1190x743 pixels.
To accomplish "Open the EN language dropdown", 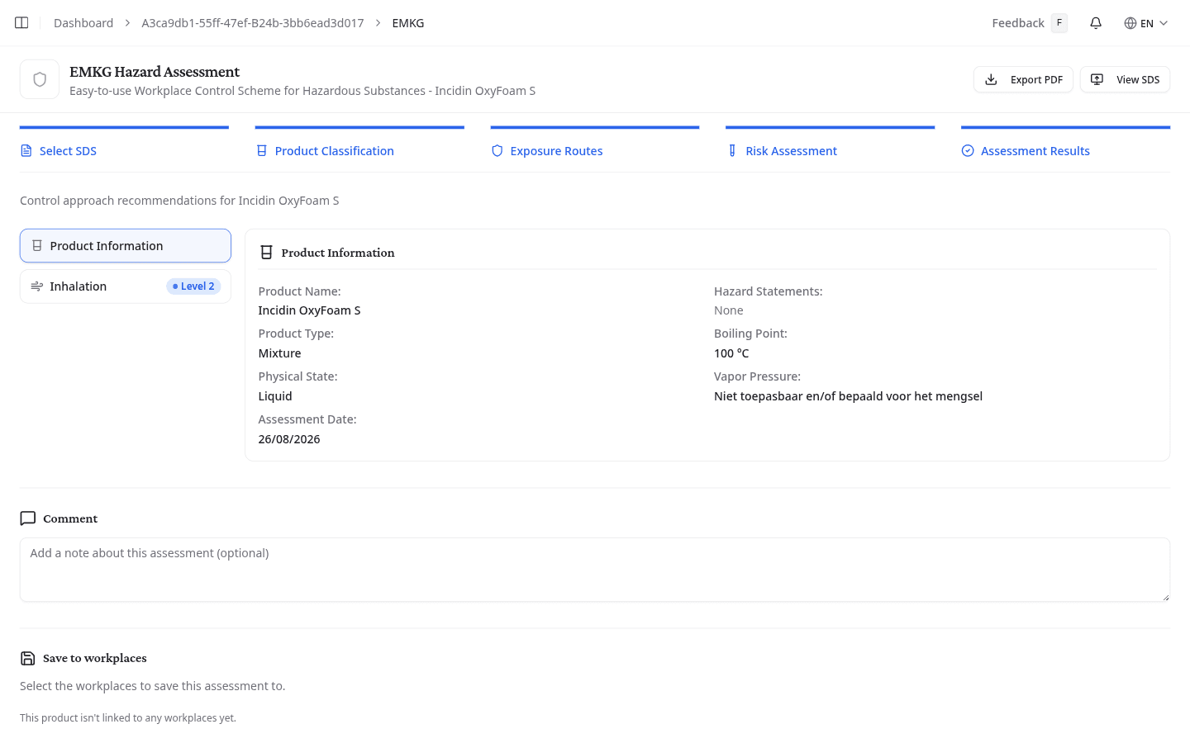I will [x=1146, y=23].
